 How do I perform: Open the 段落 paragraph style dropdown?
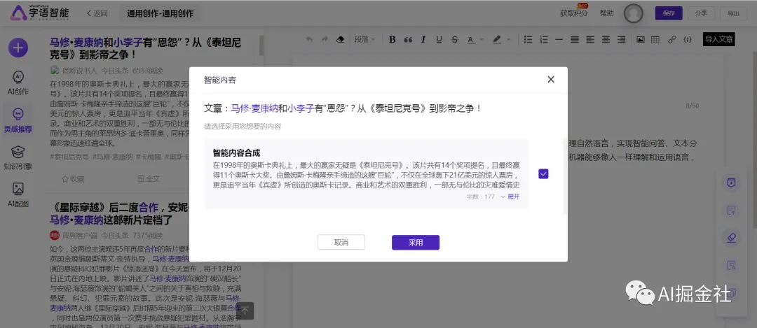[x=364, y=39]
